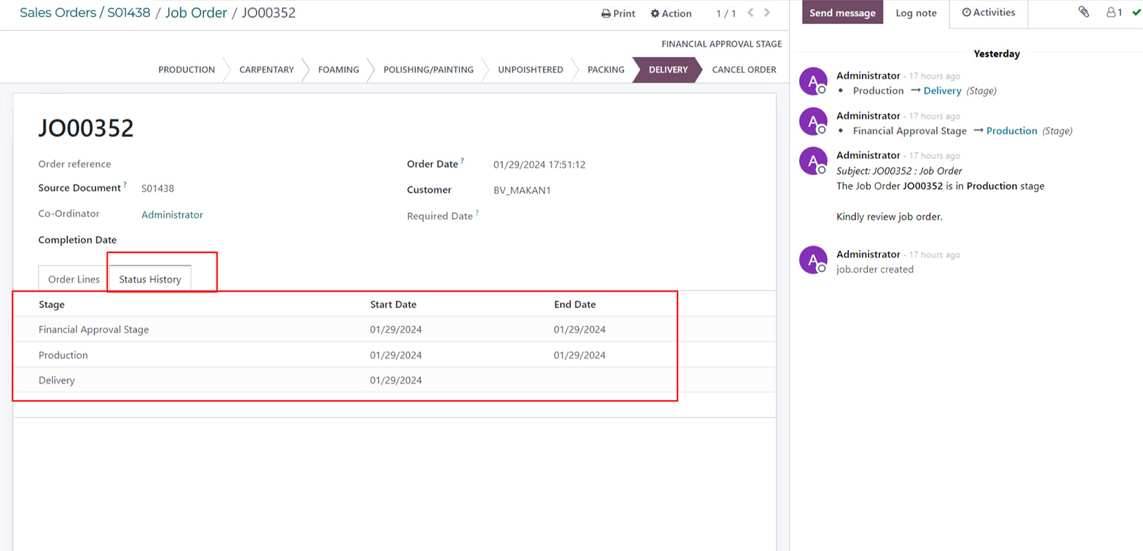The image size is (1143, 551).
Task: Select the Status History tab
Action: tap(150, 279)
